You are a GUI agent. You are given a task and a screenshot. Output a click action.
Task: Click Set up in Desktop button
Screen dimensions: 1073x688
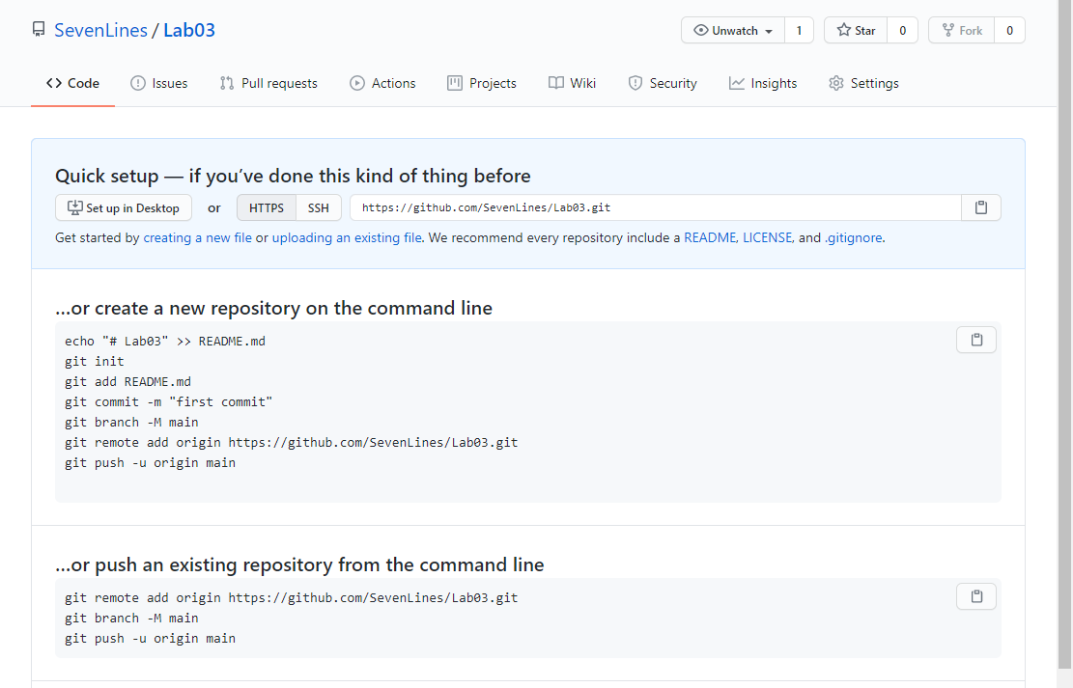(x=124, y=207)
